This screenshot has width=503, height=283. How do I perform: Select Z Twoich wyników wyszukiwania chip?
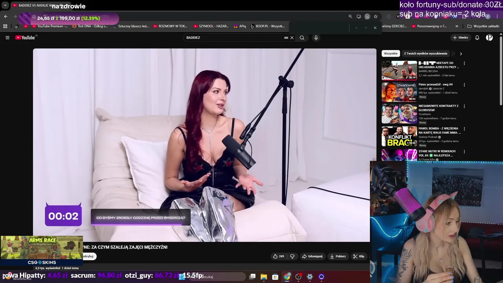point(426,53)
